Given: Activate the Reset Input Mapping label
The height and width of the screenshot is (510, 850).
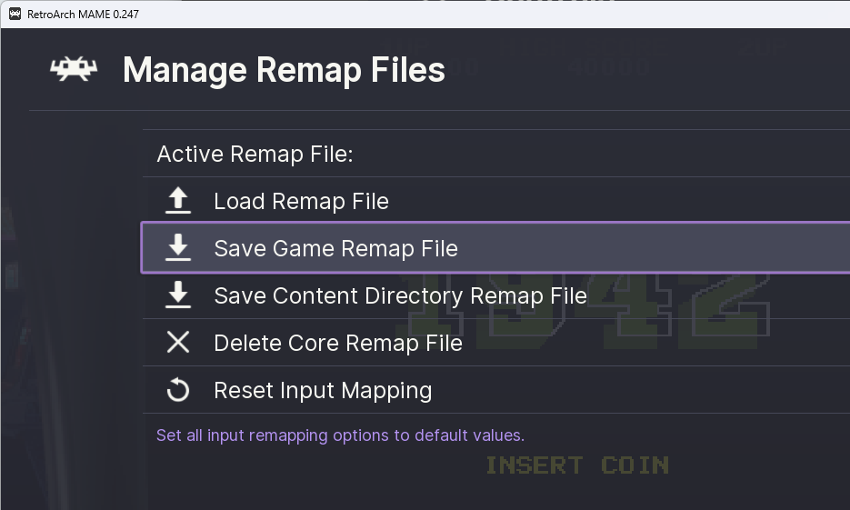Looking at the screenshot, I should point(323,390).
